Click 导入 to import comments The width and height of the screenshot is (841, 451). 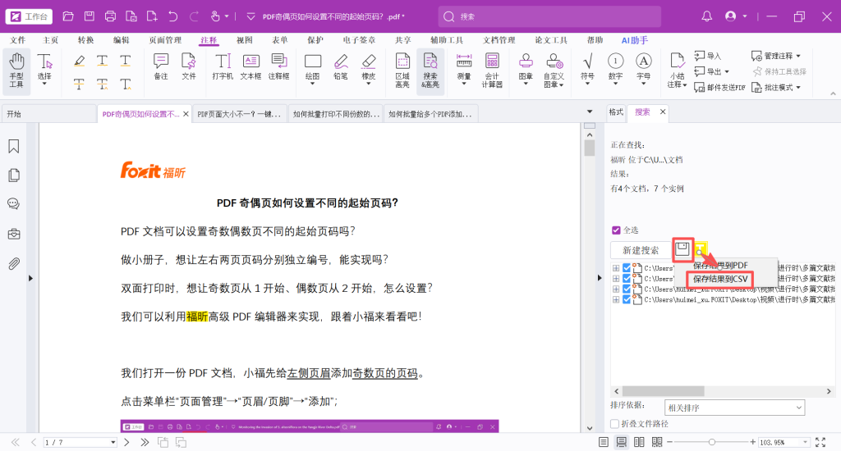click(x=708, y=56)
